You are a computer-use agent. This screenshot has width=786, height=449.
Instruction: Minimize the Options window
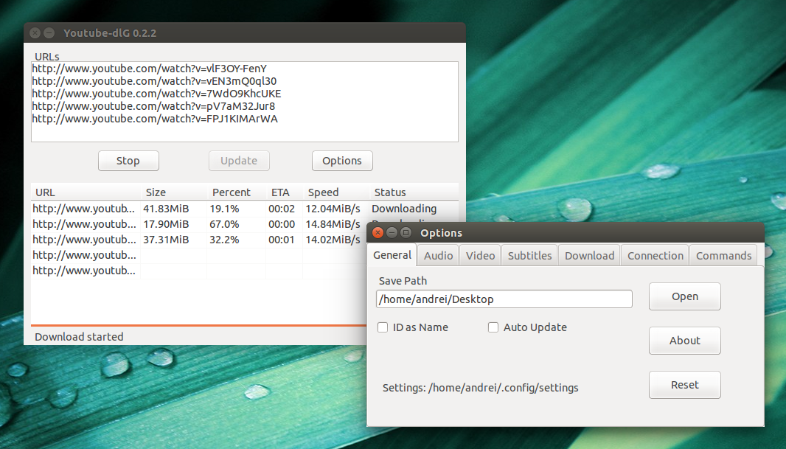pyautogui.click(x=392, y=232)
